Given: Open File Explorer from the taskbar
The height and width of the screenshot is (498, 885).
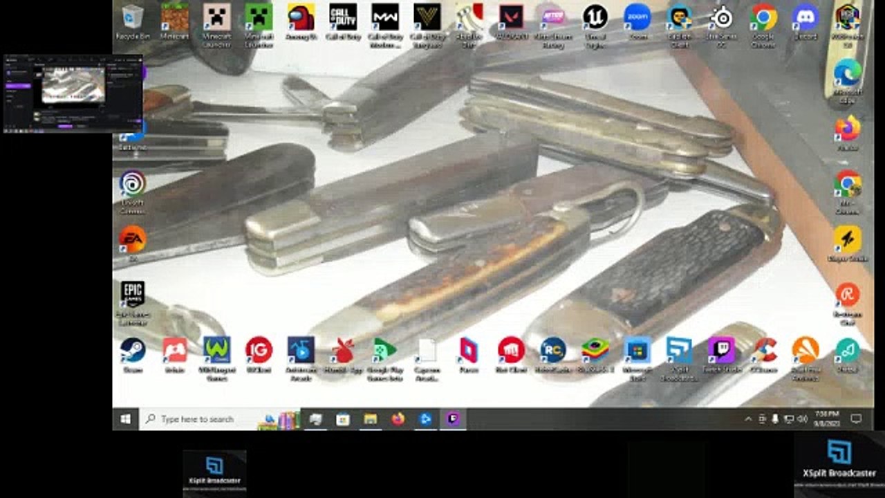Looking at the screenshot, I should (x=371, y=419).
